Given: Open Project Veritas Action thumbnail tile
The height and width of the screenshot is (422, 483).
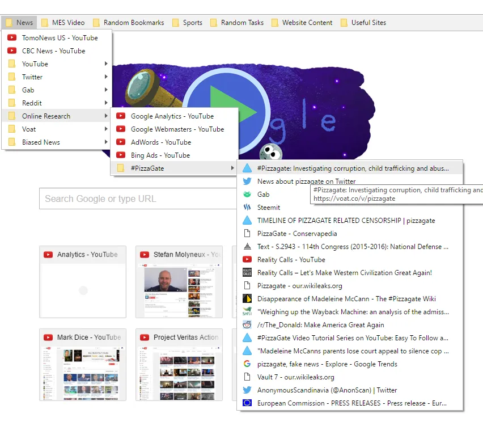Looking at the screenshot, I should [x=179, y=365].
